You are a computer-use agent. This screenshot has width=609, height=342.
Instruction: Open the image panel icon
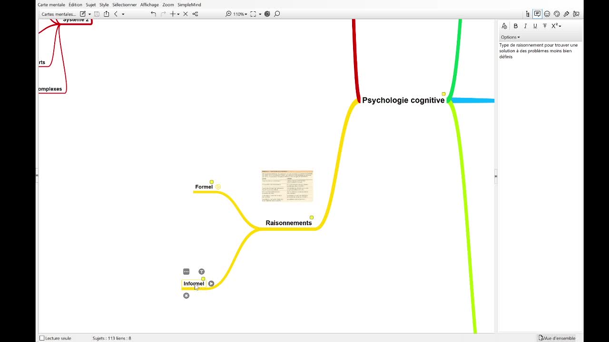pyautogui.click(x=576, y=14)
